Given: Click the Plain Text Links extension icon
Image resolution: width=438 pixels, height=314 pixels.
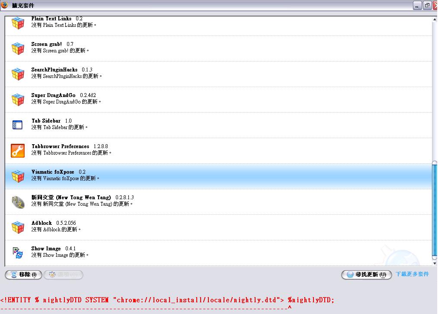Looking at the screenshot, I should pyautogui.click(x=18, y=23).
